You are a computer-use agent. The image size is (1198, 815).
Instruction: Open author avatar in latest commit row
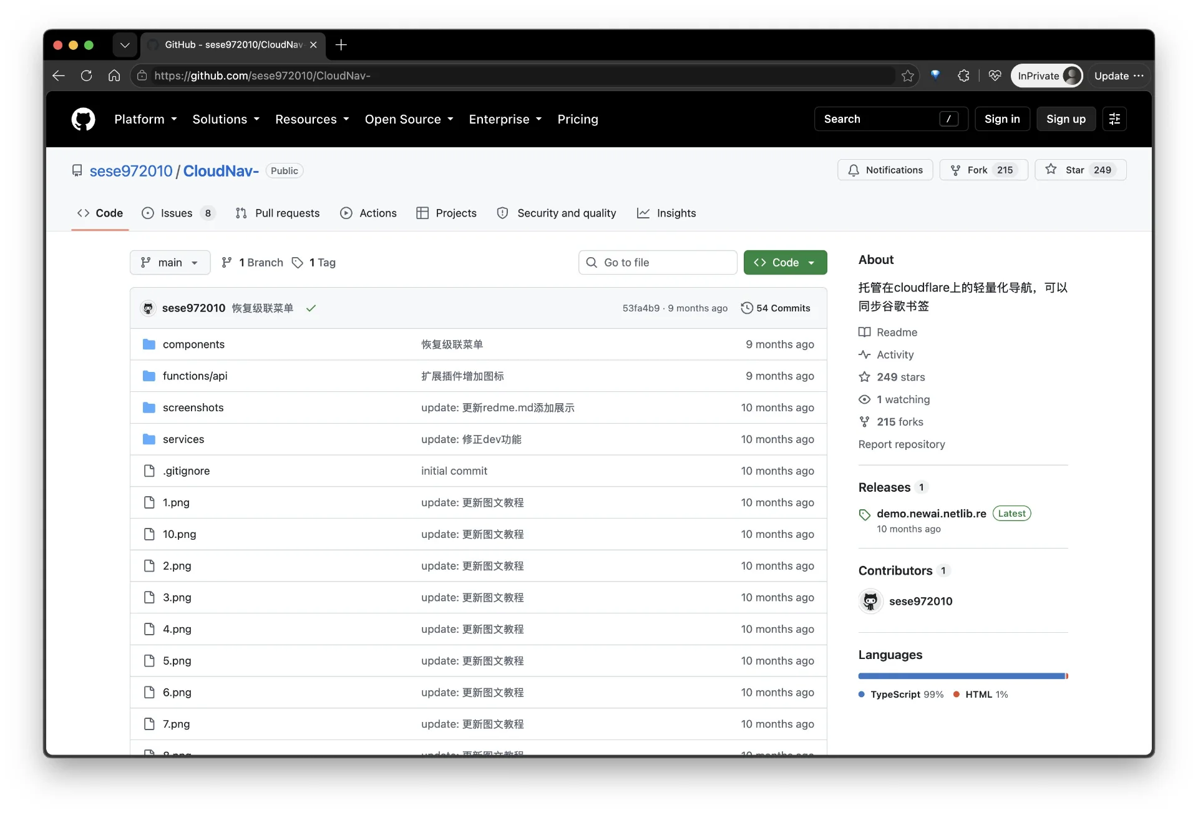148,308
